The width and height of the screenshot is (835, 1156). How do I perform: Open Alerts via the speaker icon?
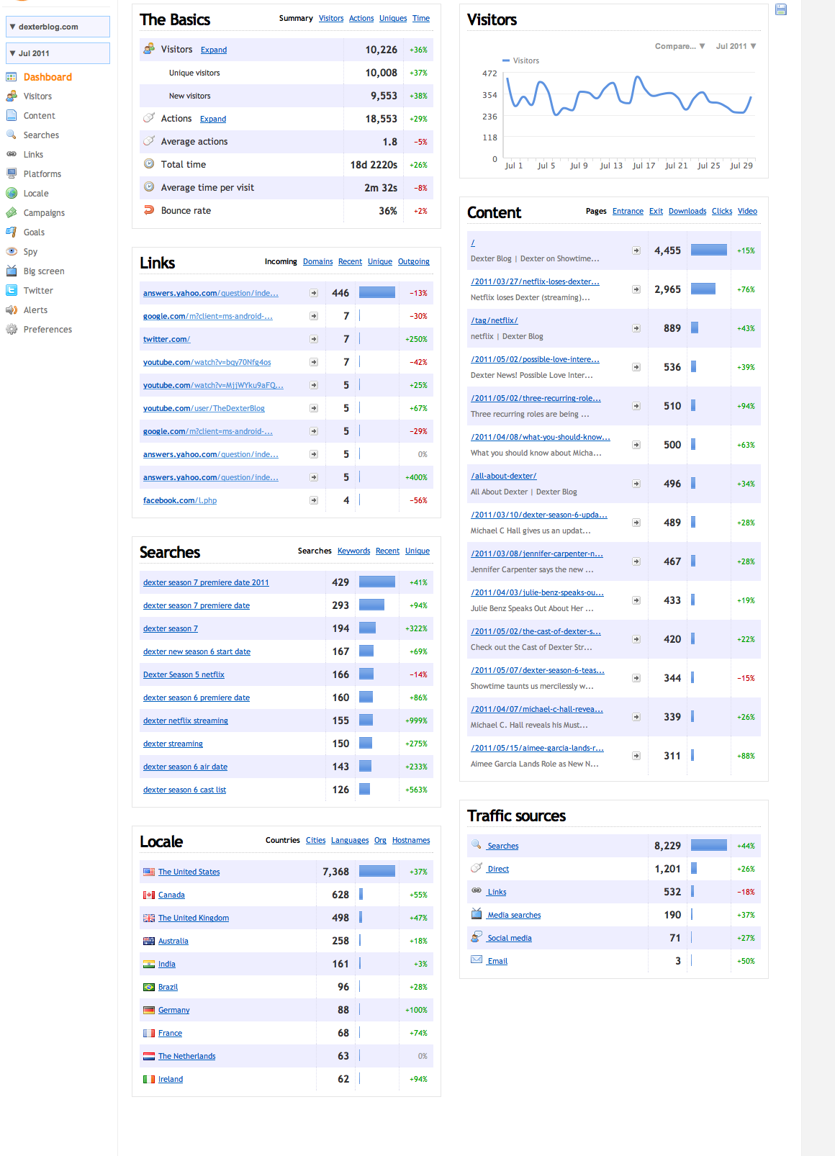[12, 310]
